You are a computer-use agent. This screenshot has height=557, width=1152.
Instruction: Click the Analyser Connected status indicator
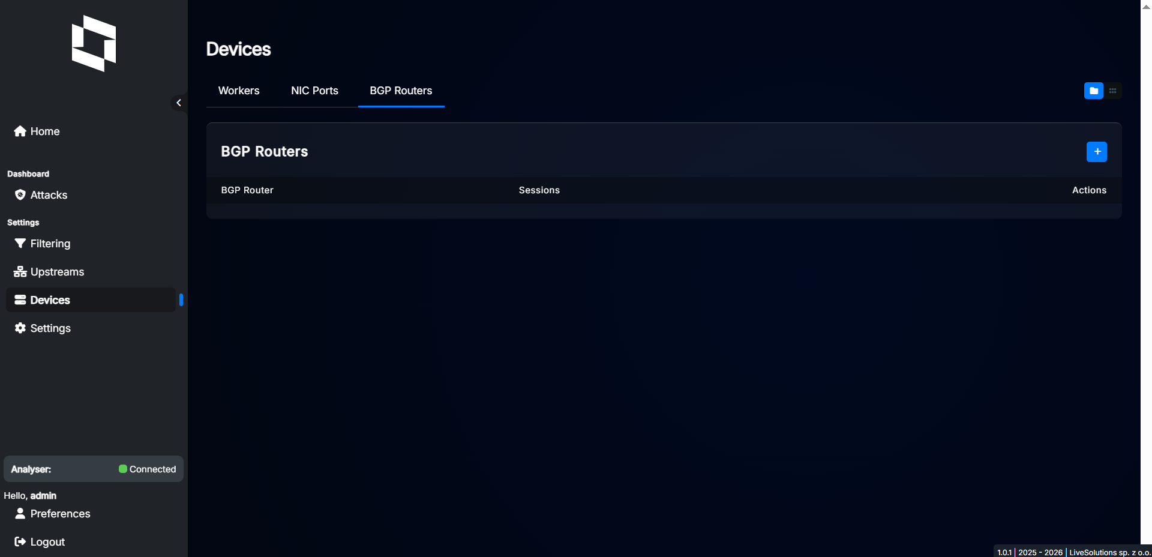147,469
